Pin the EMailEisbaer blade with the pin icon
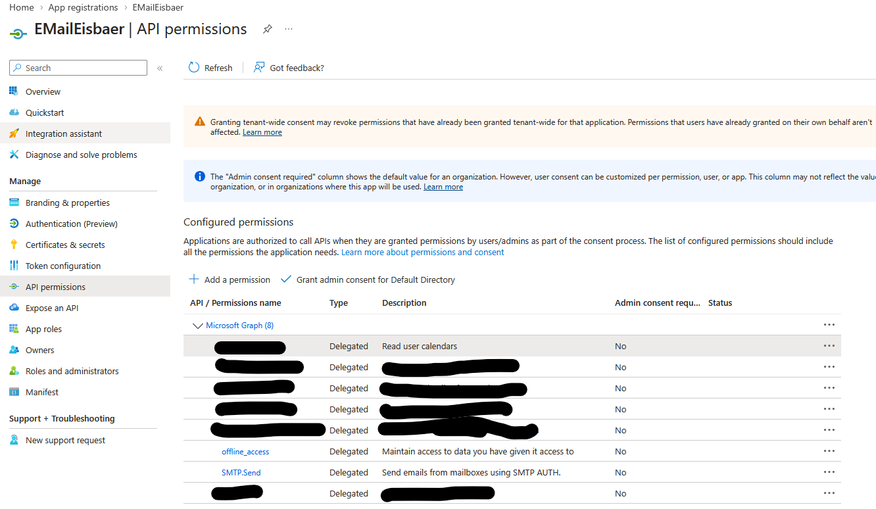Image resolution: width=876 pixels, height=509 pixels. [x=267, y=30]
